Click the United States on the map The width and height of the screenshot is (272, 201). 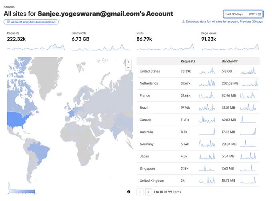[16, 120]
